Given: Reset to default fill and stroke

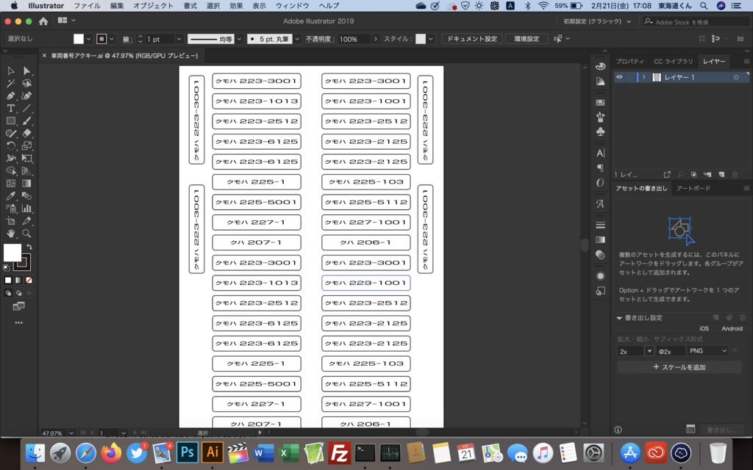Looking at the screenshot, I should (x=6, y=267).
